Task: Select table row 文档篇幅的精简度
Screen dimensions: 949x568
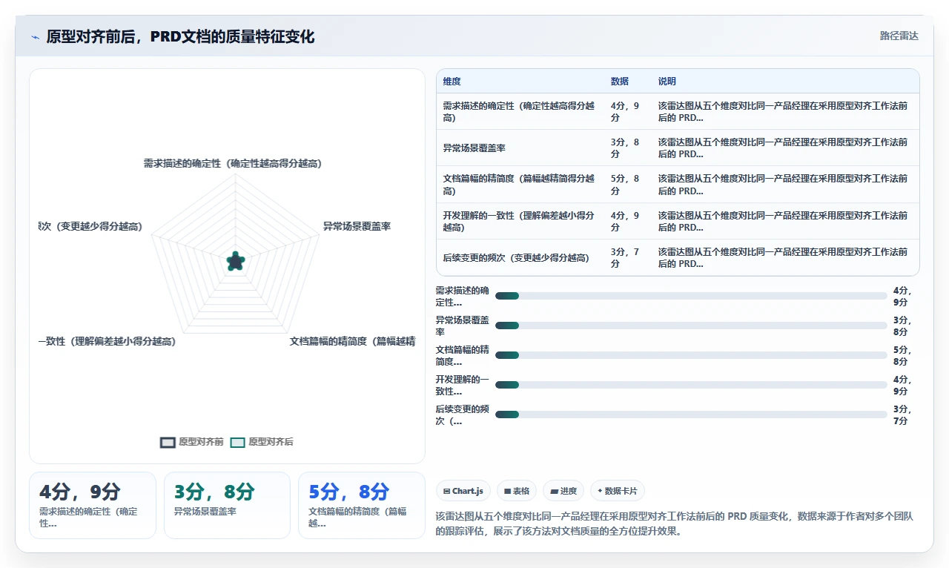Action: [x=678, y=185]
